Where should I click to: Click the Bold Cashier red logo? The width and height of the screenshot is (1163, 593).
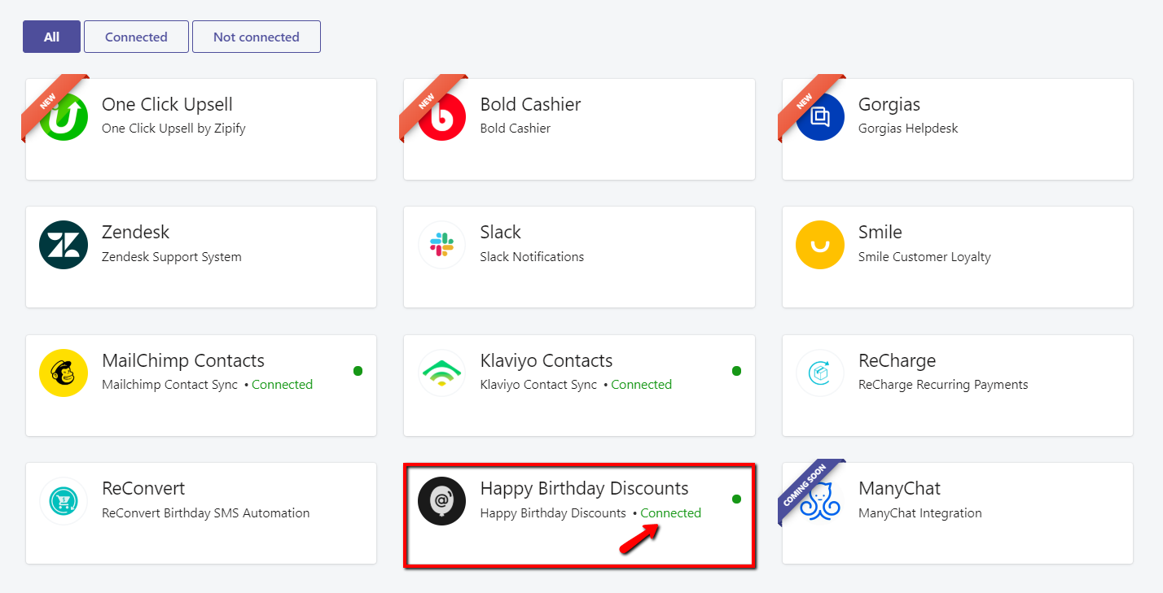[442, 116]
